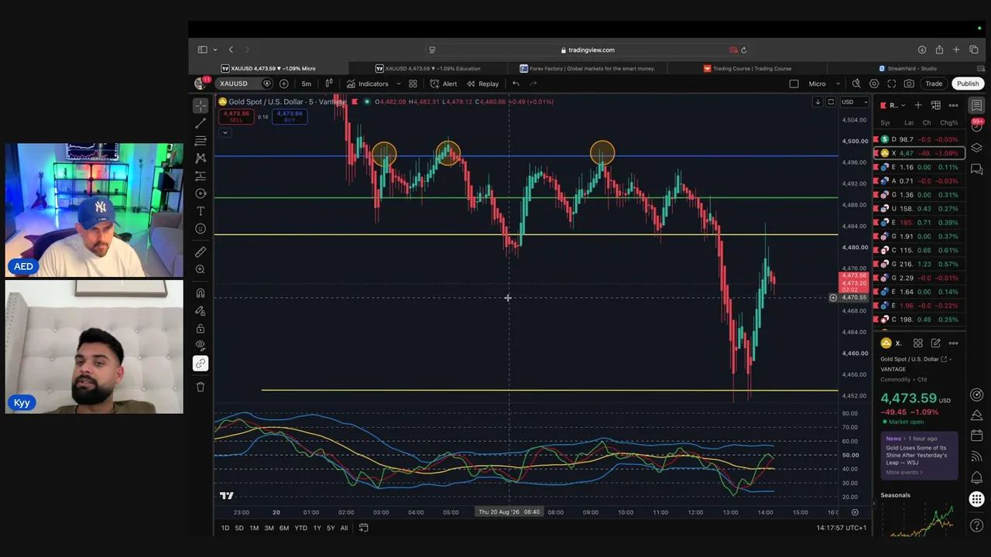Open the Indicators dialog
This screenshot has height=557, width=991.
tap(368, 84)
